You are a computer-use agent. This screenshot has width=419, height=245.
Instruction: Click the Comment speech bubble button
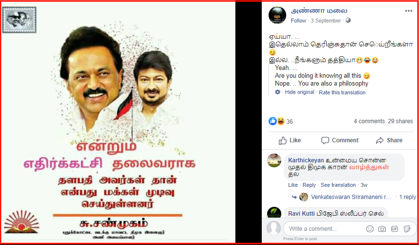point(339,140)
